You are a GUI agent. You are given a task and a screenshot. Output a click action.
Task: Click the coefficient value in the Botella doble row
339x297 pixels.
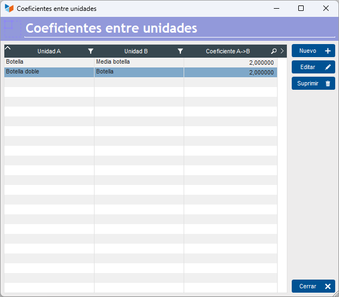pos(261,72)
